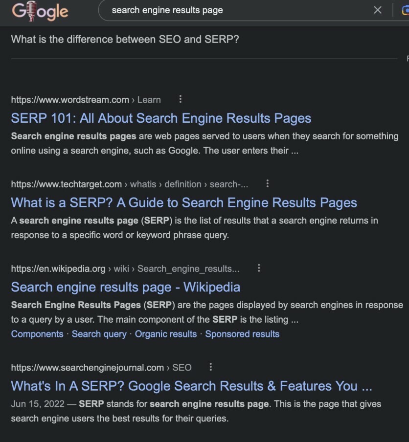The image size is (409, 442).
Task: Expand "What is the difference between SEO and SERP?"
Action: coord(125,39)
